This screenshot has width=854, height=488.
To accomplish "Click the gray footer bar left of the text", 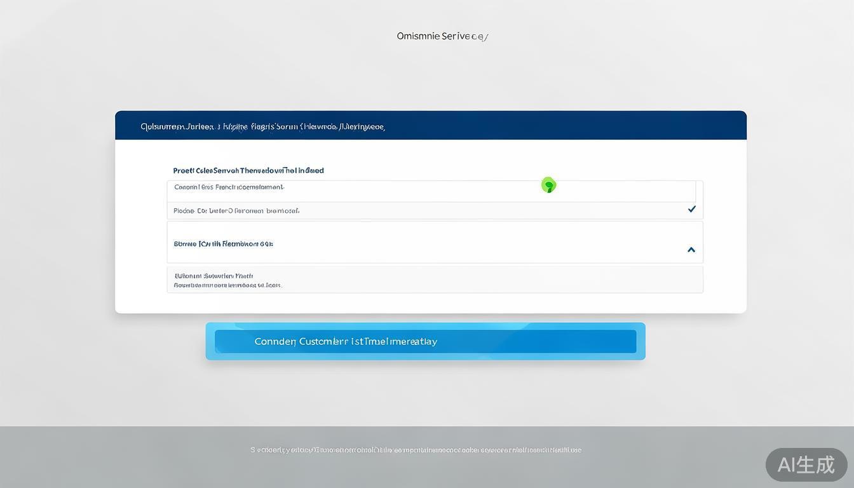I will 127,450.
